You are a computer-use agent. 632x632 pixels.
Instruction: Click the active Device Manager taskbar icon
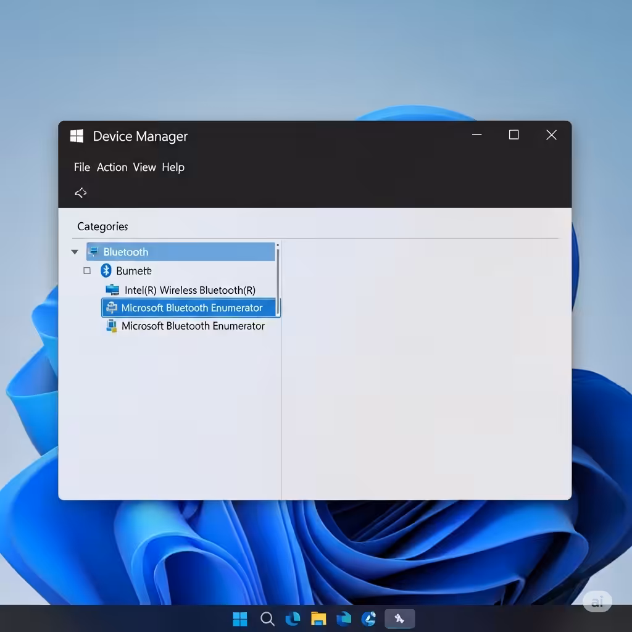tap(399, 618)
